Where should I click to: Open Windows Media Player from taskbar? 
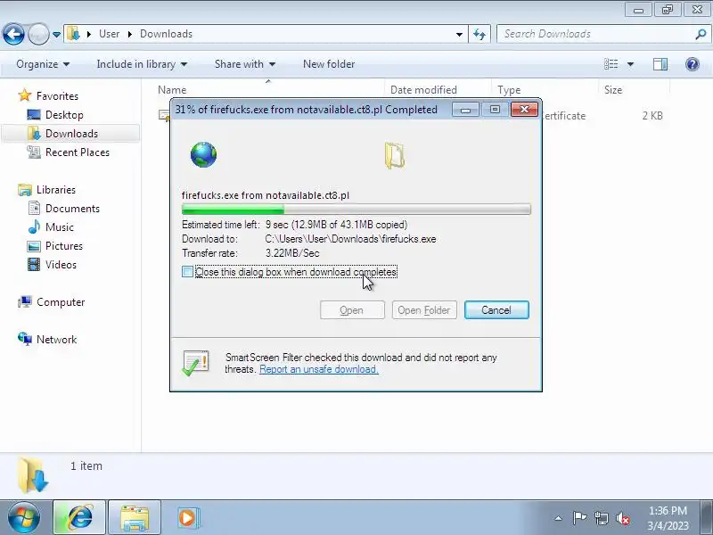[x=187, y=518]
